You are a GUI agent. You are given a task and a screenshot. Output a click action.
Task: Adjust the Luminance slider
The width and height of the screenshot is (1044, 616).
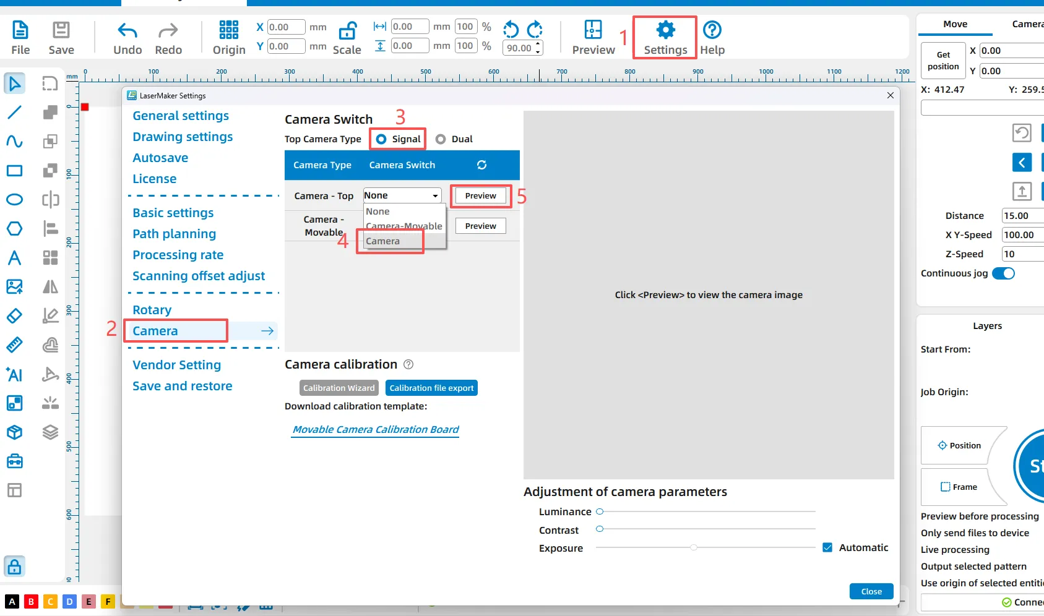point(600,511)
